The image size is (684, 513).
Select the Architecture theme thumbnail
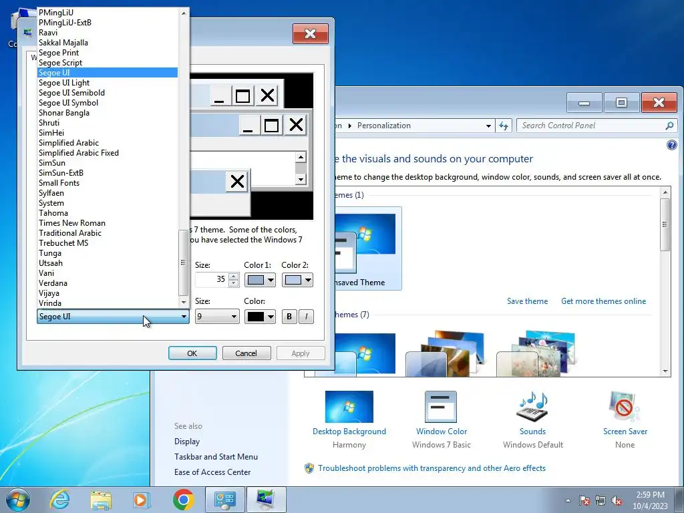click(444, 354)
